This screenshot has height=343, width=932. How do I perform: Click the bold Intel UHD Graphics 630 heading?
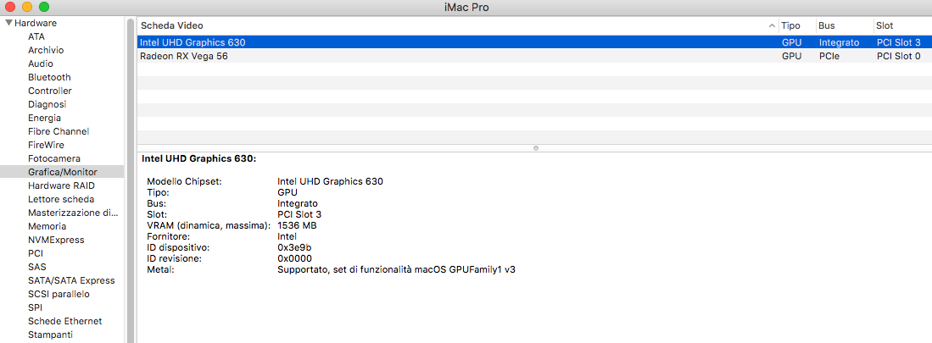tap(198, 159)
